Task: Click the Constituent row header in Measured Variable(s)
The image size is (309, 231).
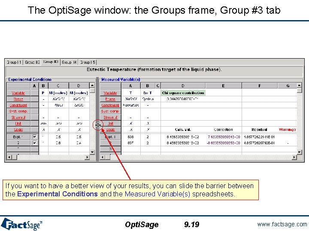Action: [111, 105]
